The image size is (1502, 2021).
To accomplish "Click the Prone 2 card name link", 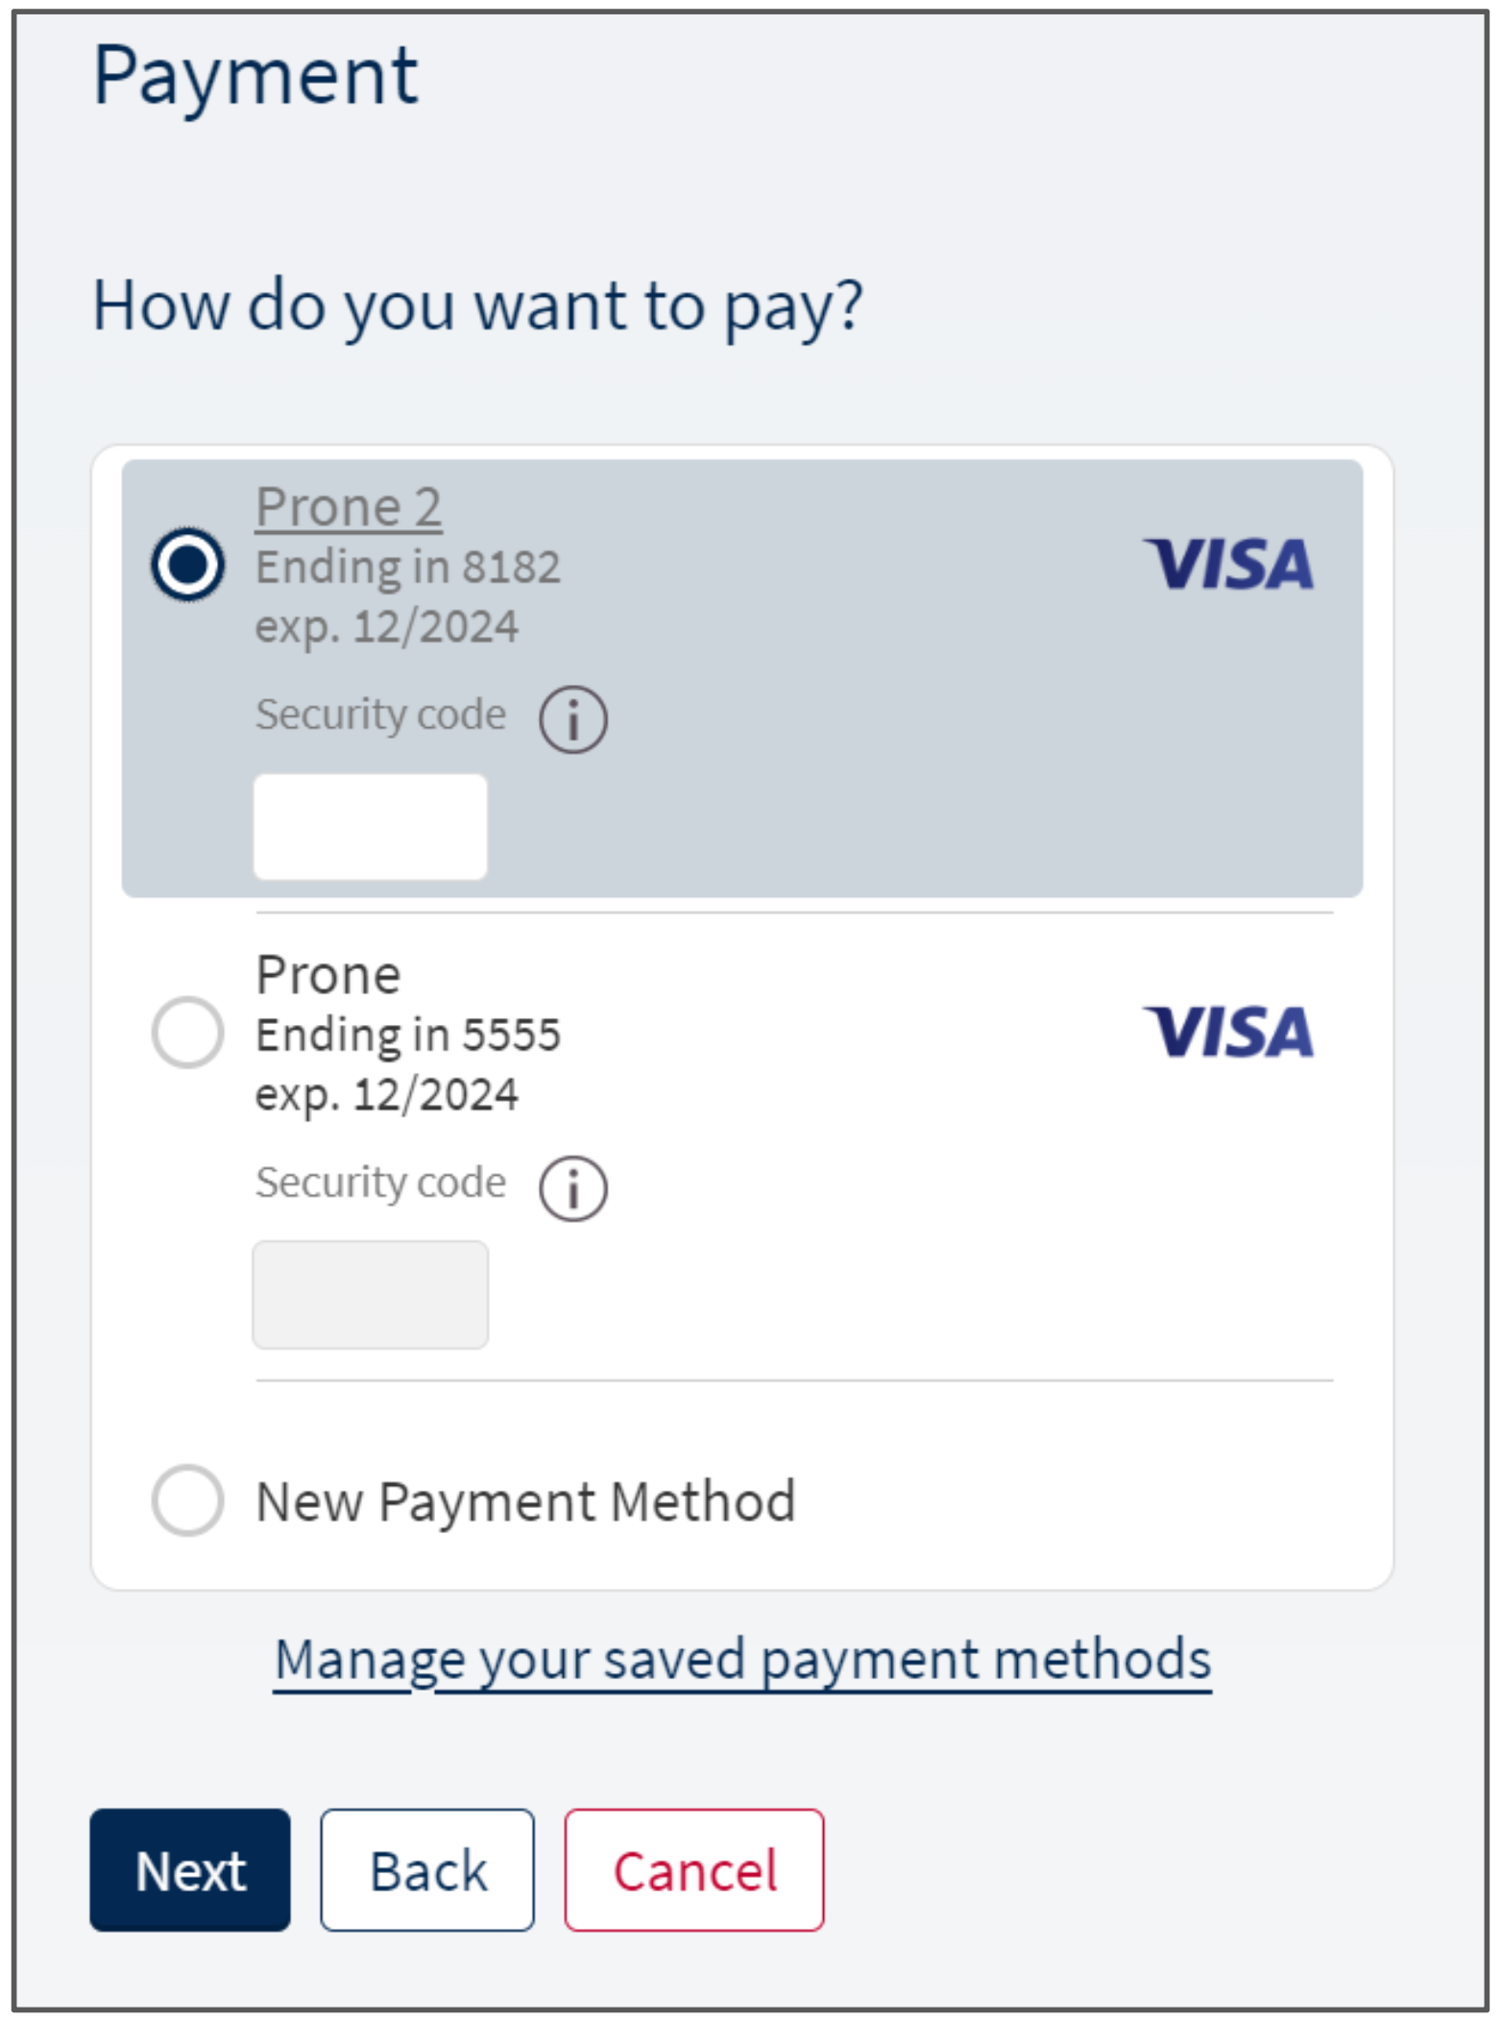I will [348, 506].
